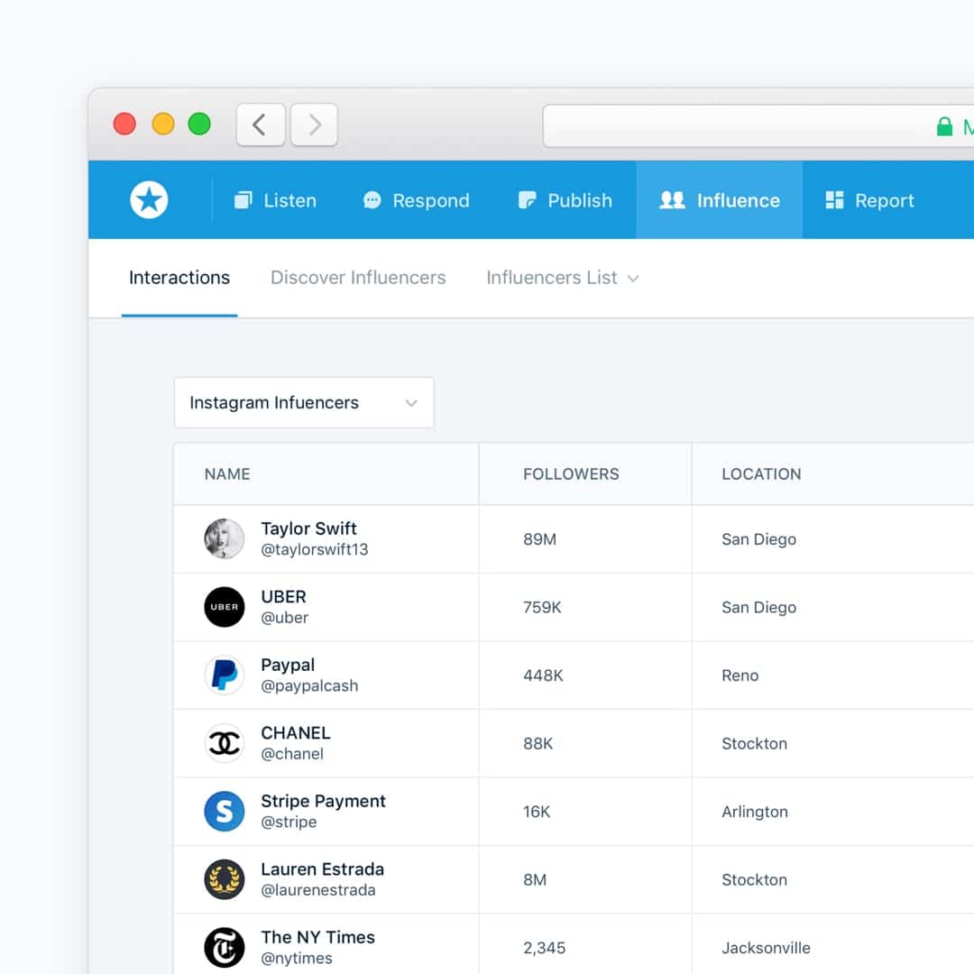This screenshot has height=974, width=974.
Task: Click the @chanel handle
Action: tap(292, 754)
